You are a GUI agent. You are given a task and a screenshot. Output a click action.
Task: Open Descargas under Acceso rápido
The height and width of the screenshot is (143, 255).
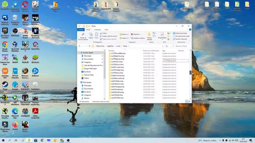(x=88, y=56)
